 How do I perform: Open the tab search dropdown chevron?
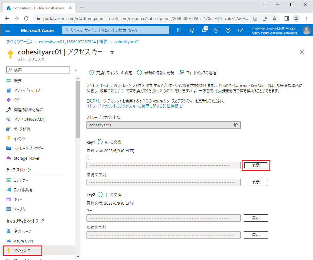pyautogui.click(x=264, y=5)
